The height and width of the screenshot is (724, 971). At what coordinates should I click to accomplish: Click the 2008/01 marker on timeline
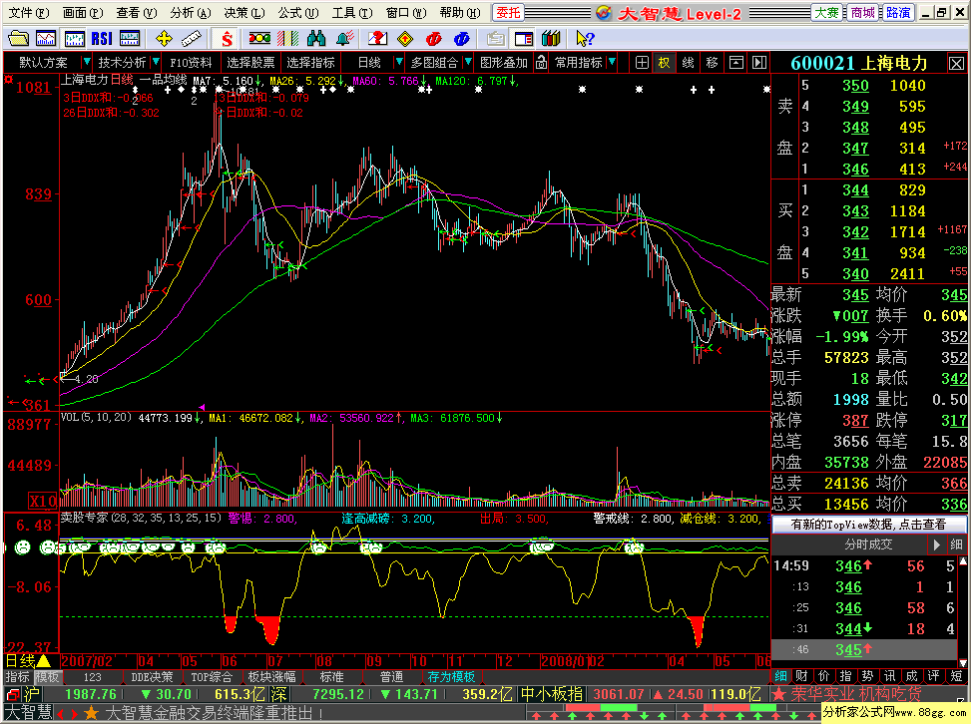pyautogui.click(x=565, y=661)
